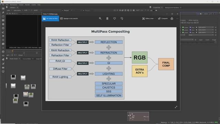Toggle the second row blue channel checkbox
This screenshot has height=124, width=220.
click(190, 30)
